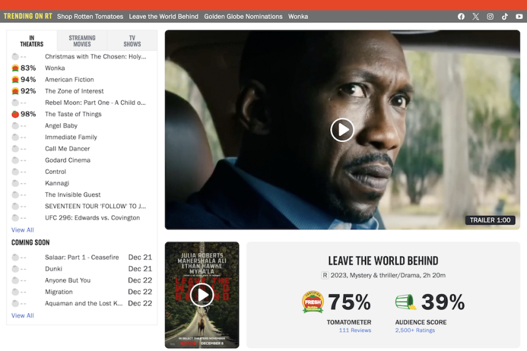Open the Wonka movie in theaters list
527x351 pixels.
[55, 68]
